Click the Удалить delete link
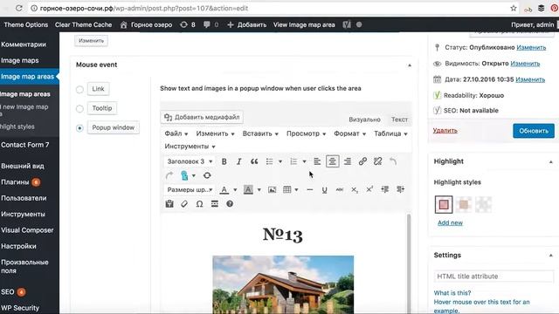The width and height of the screenshot is (559, 314). [x=445, y=130]
